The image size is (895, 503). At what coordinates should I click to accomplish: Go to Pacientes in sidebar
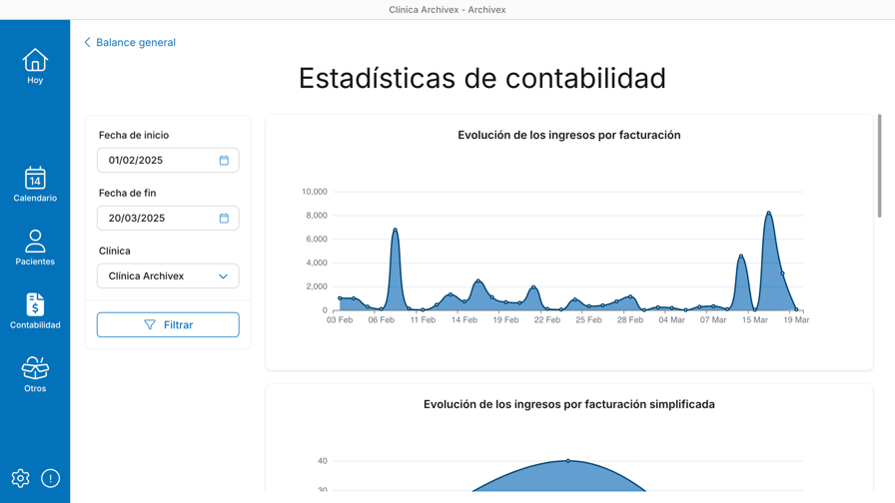[x=35, y=248]
